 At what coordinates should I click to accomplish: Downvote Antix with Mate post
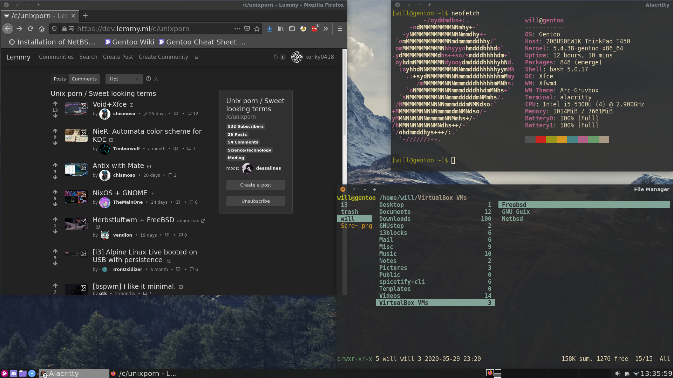coord(55,177)
